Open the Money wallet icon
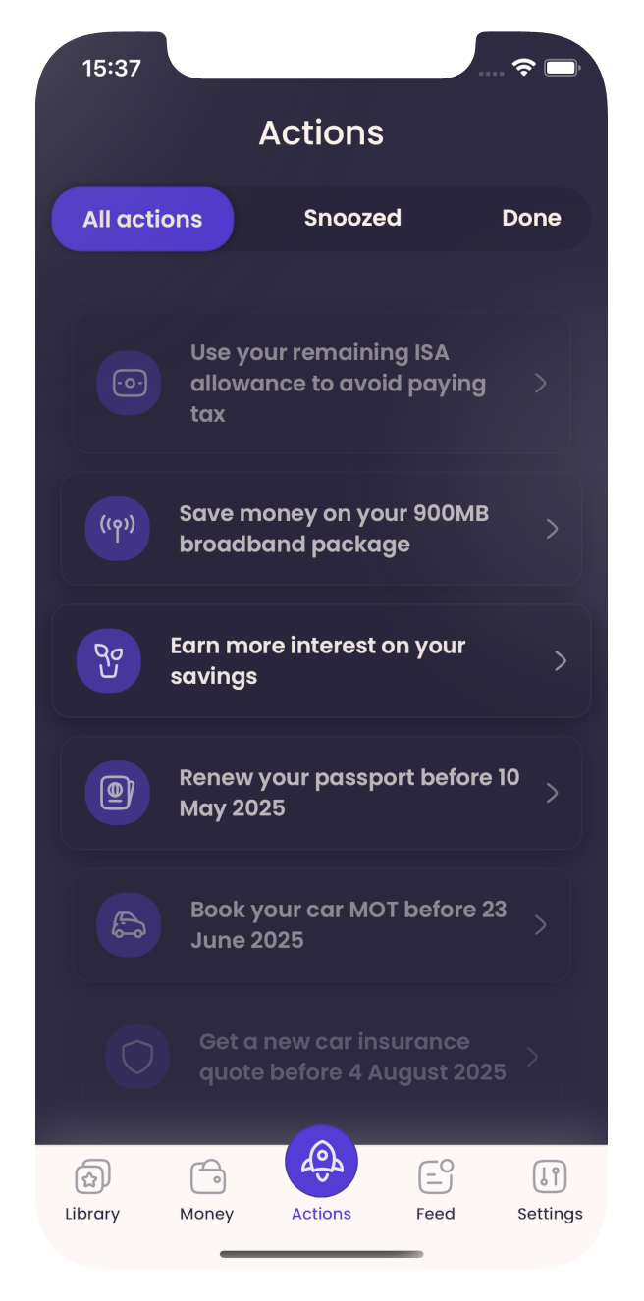 pyautogui.click(x=206, y=1176)
